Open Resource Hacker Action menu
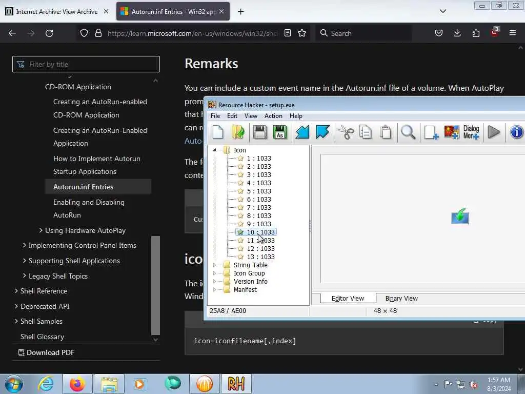This screenshot has height=394, width=525. [273, 116]
